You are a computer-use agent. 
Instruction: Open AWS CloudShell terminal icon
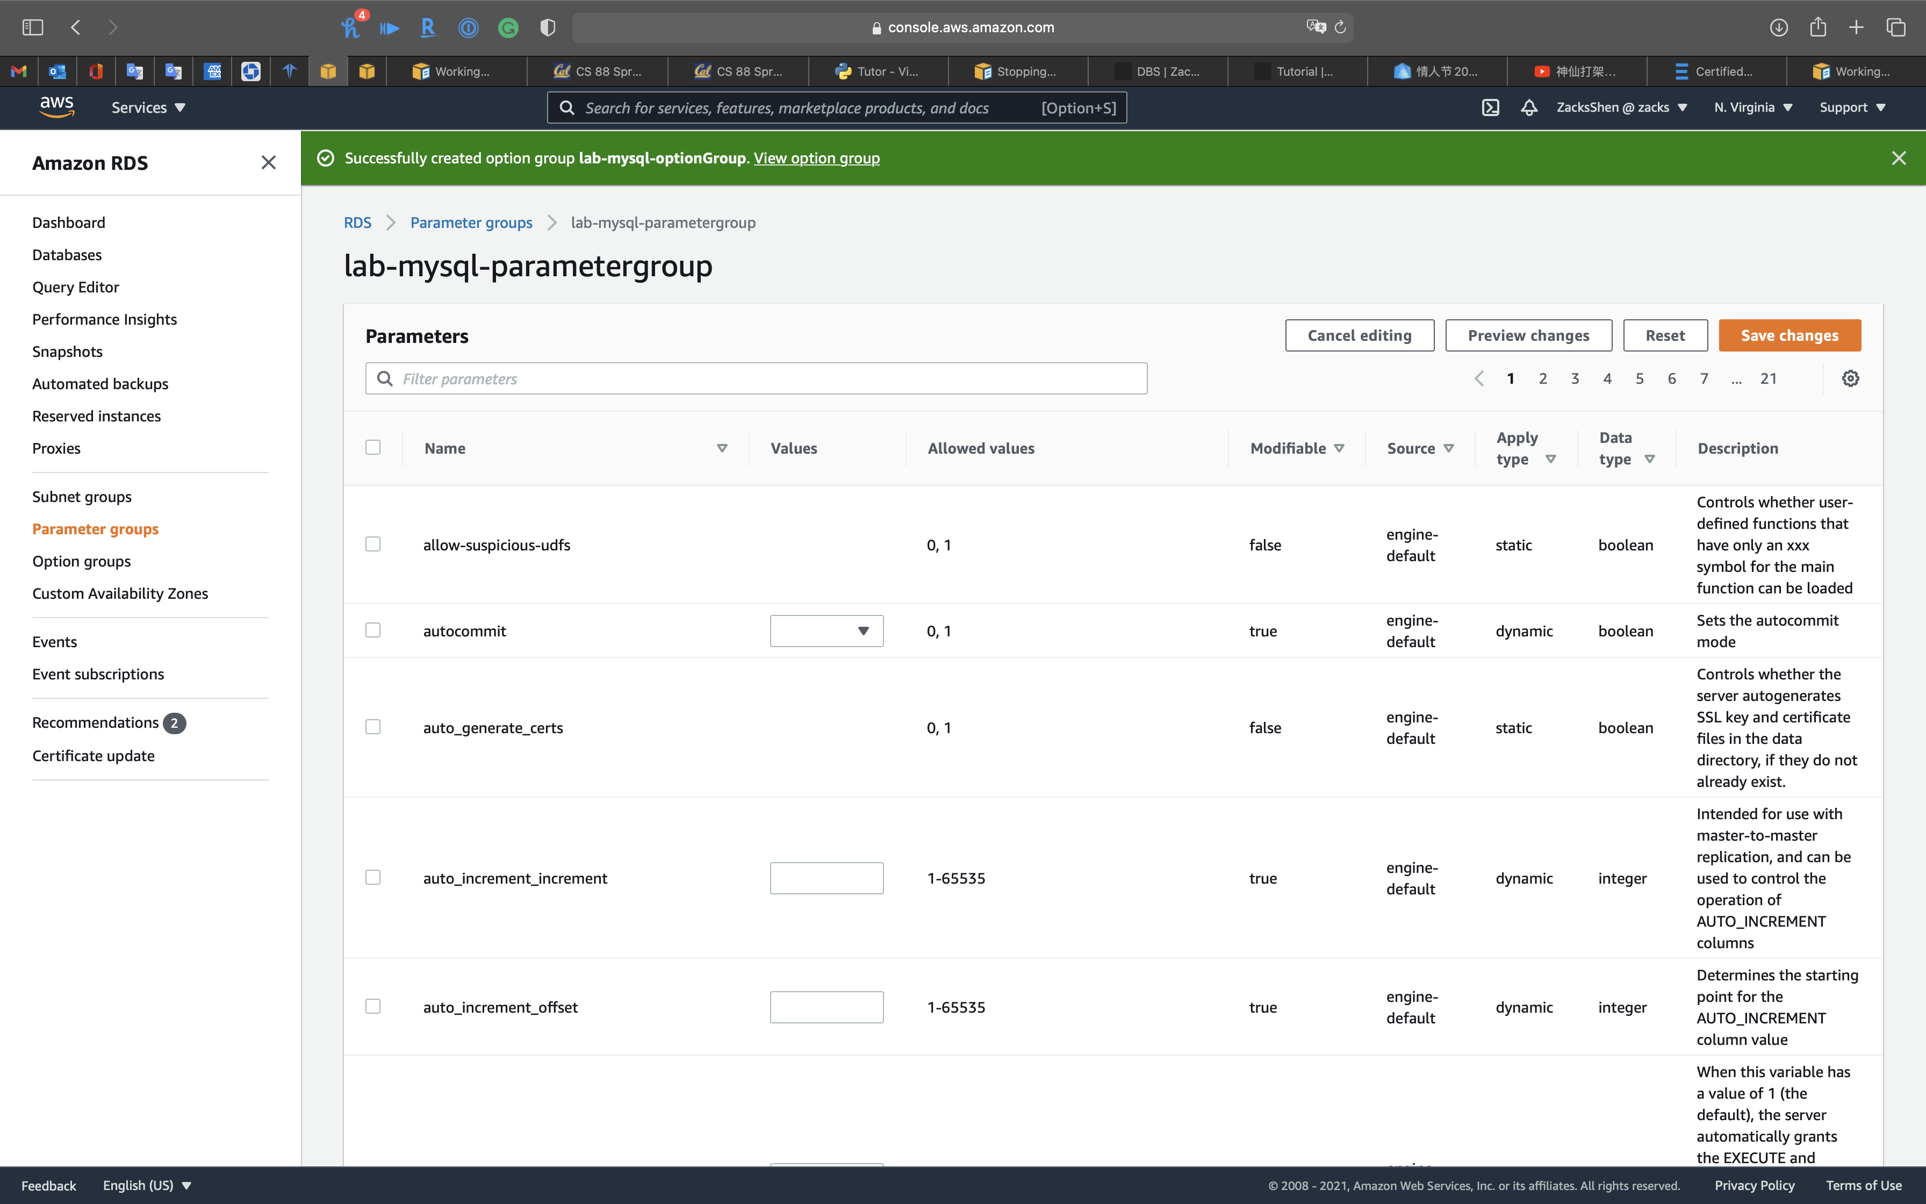pos(1490,107)
